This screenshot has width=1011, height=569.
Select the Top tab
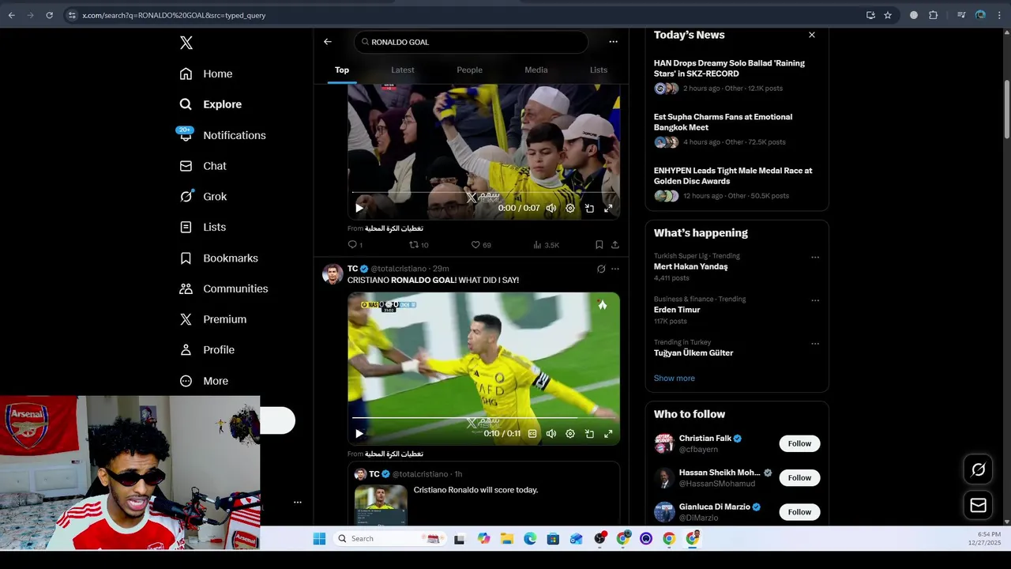[x=342, y=70]
